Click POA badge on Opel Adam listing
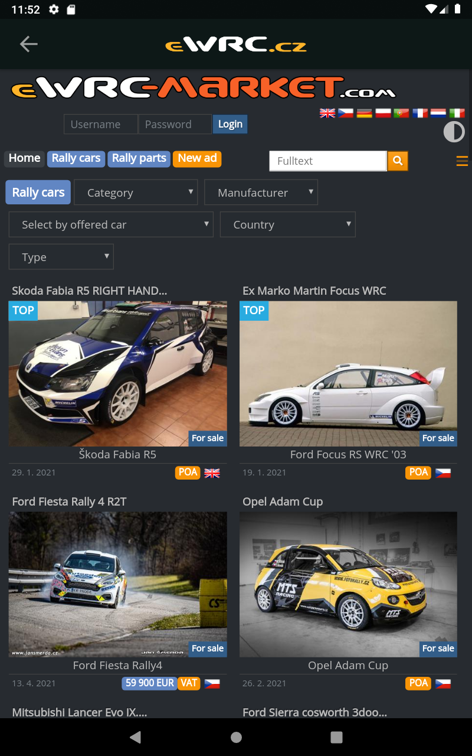 pos(418,683)
